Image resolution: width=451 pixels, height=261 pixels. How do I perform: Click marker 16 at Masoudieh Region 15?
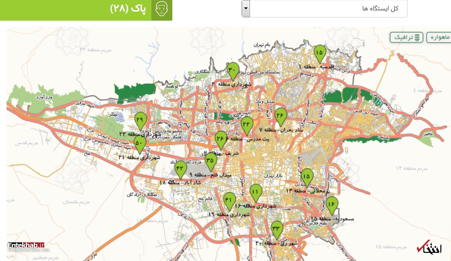[332, 205]
